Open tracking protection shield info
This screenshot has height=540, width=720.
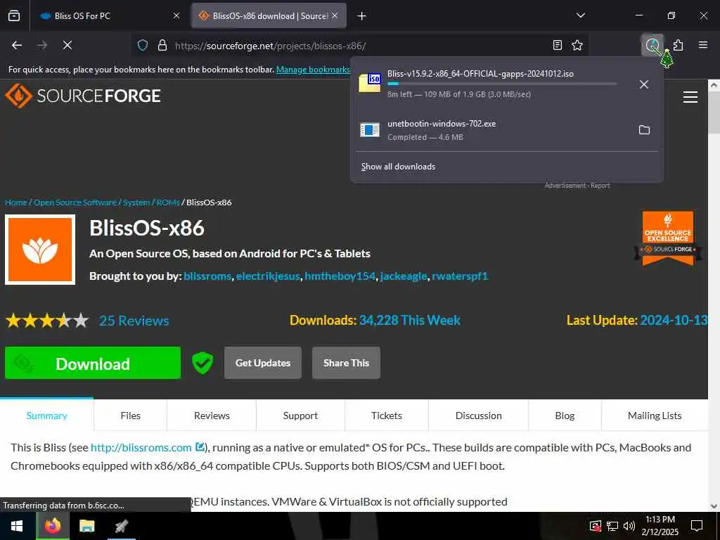tap(143, 46)
